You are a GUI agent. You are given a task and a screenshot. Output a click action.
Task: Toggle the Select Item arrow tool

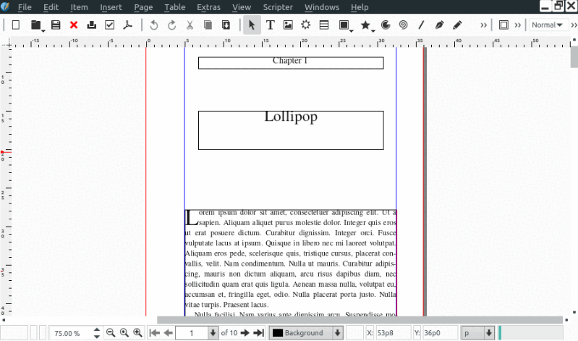point(251,25)
